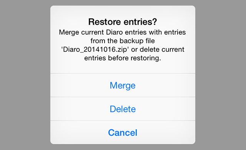Click 'from the backup file' text line
Viewport: 246px width, 150px height.
tap(123, 41)
